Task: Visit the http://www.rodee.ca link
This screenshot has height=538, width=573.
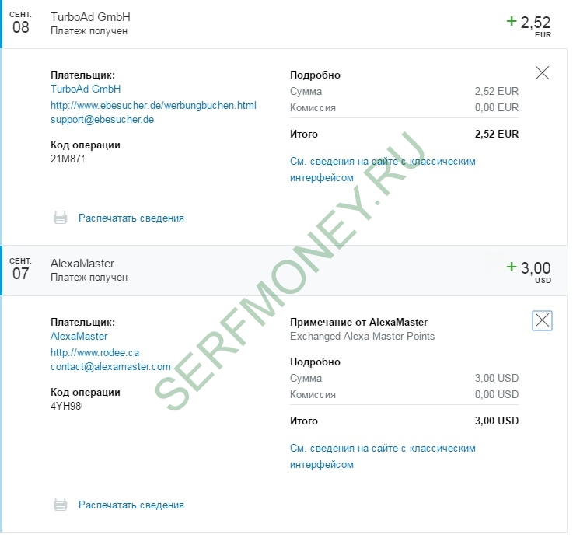Action: (x=95, y=352)
